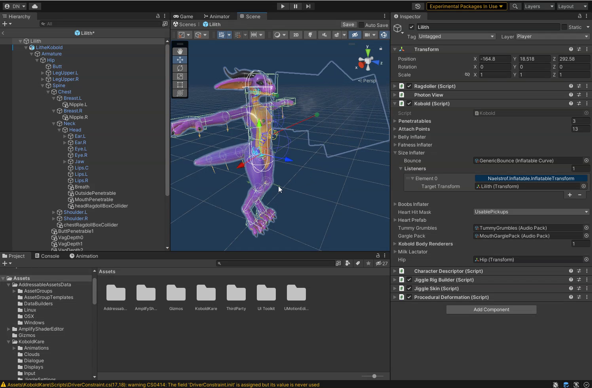Image resolution: width=592 pixels, height=388 pixels.
Task: Toggle Kobold script enabled checkbox
Action: click(x=409, y=104)
